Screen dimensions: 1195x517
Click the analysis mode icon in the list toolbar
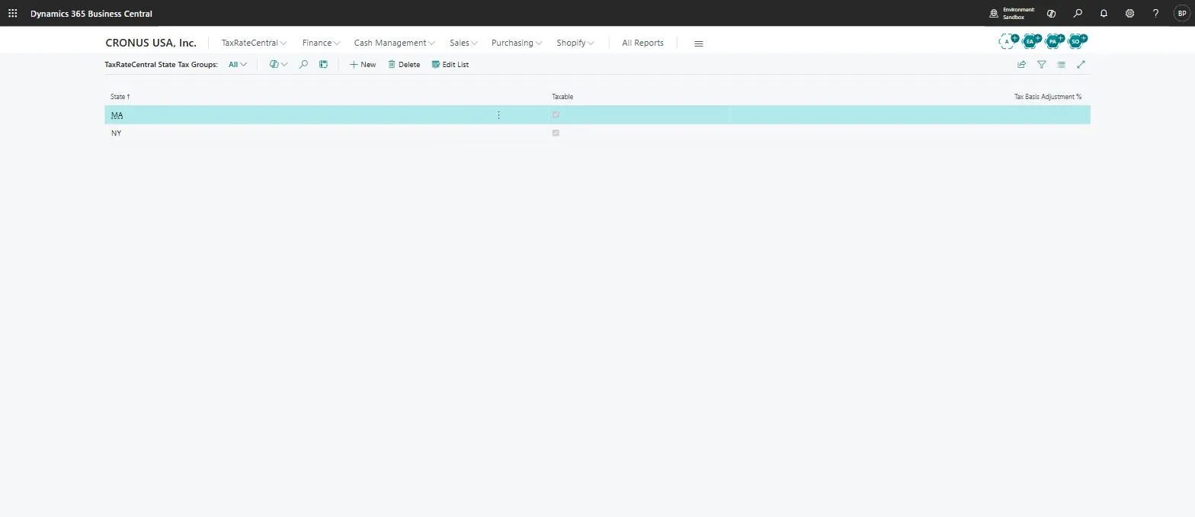click(323, 65)
